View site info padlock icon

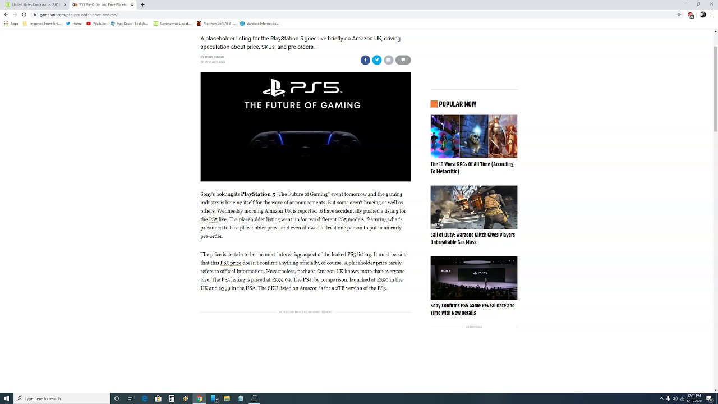click(x=35, y=15)
